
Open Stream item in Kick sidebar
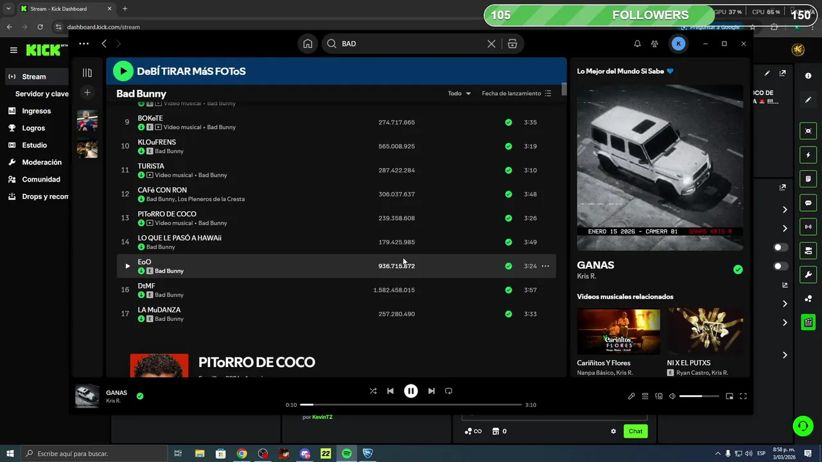(37, 76)
